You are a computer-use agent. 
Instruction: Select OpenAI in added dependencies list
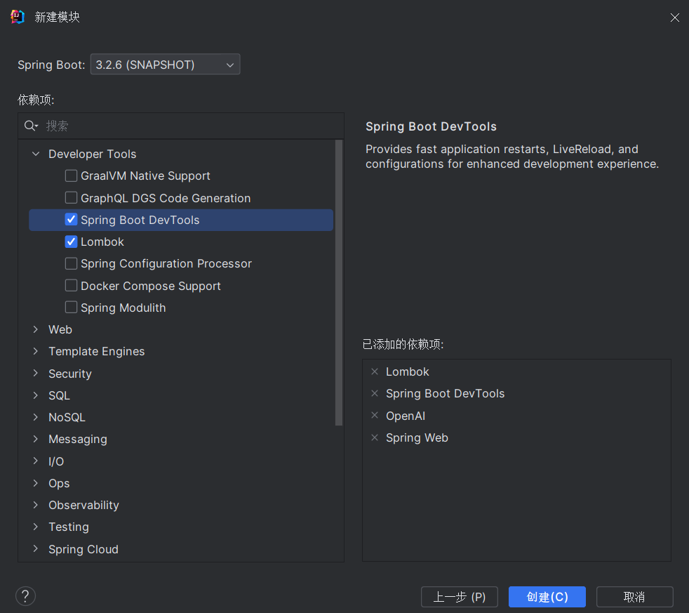click(x=405, y=416)
